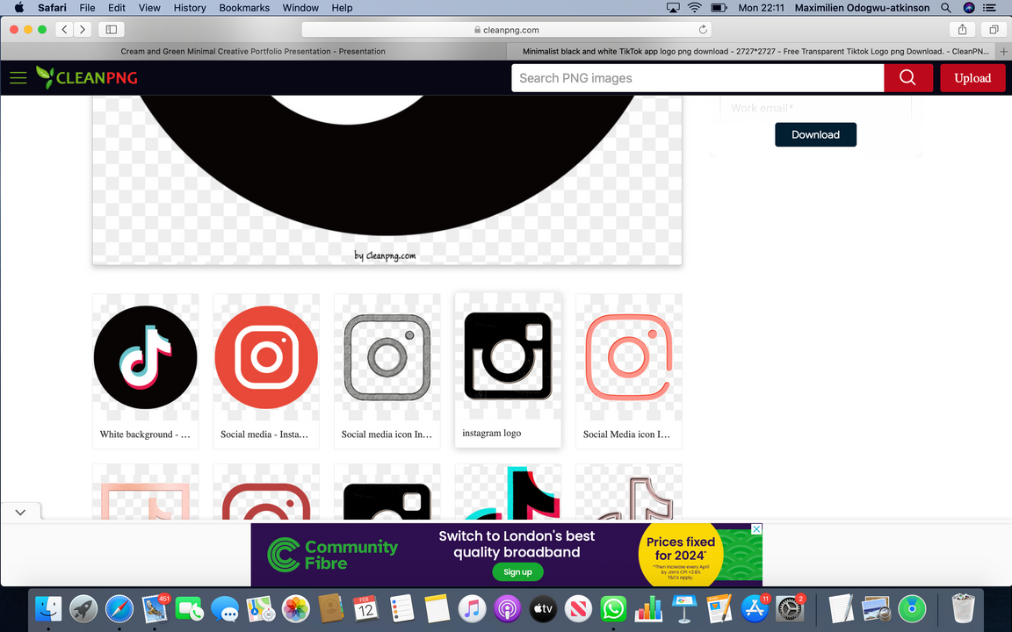Reload the page with the refresh icon
Screen dimensions: 1012x632
coord(703,29)
